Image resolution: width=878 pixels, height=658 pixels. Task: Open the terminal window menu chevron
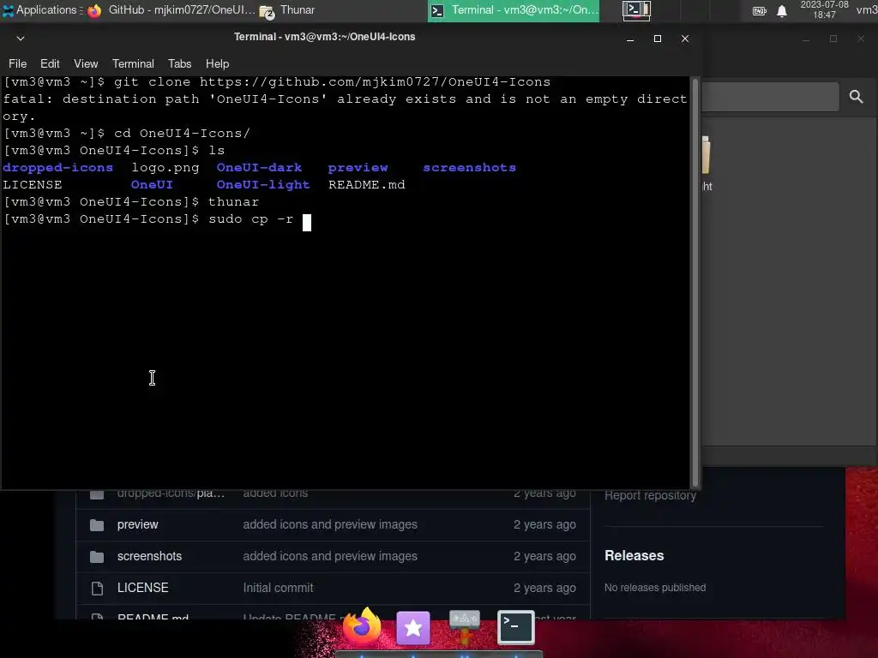click(21, 39)
